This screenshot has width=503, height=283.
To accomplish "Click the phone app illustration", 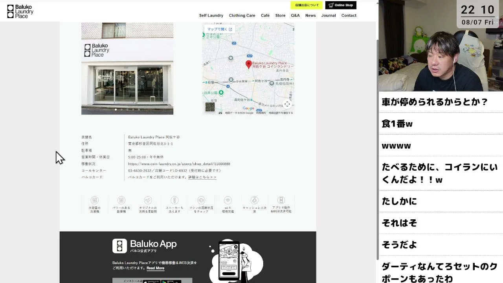I will tap(236, 261).
